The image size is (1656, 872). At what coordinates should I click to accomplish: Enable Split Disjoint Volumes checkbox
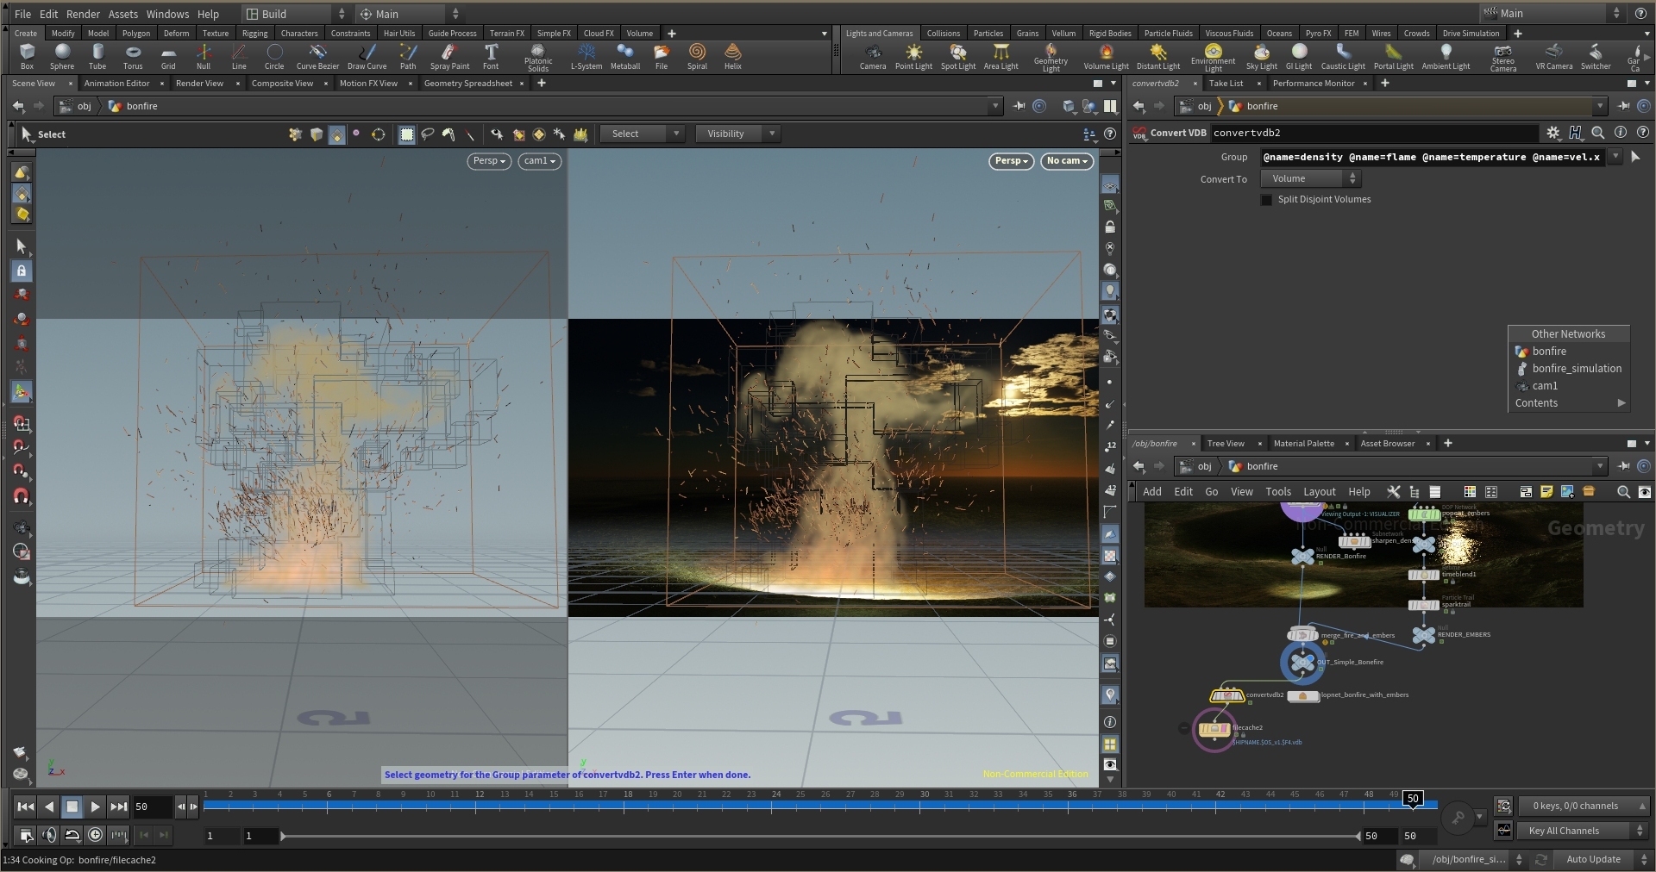pos(1266,200)
